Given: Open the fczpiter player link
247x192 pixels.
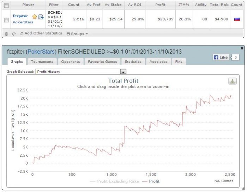Looking at the screenshot, I should (20, 16).
